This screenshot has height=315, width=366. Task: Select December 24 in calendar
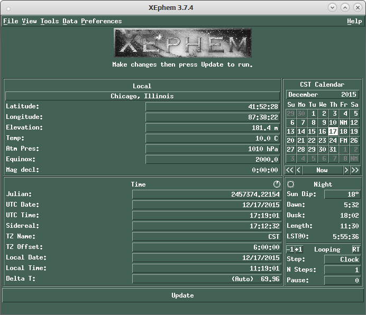coord(333,141)
